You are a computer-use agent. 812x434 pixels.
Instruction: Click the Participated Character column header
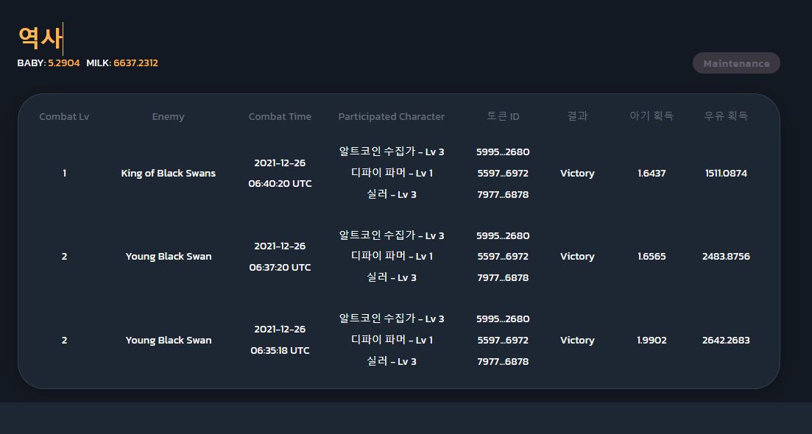coord(392,116)
